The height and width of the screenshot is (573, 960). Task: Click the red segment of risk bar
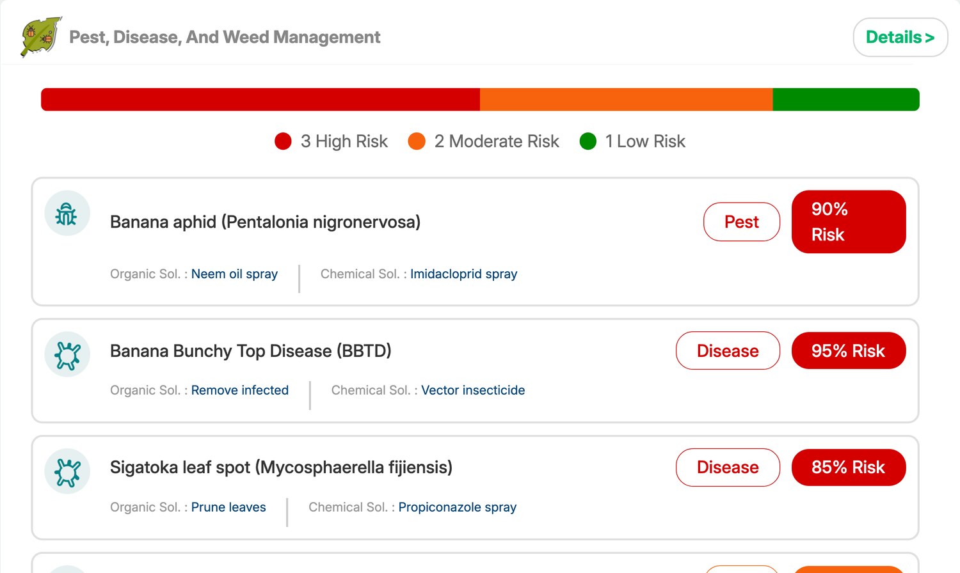point(260,100)
